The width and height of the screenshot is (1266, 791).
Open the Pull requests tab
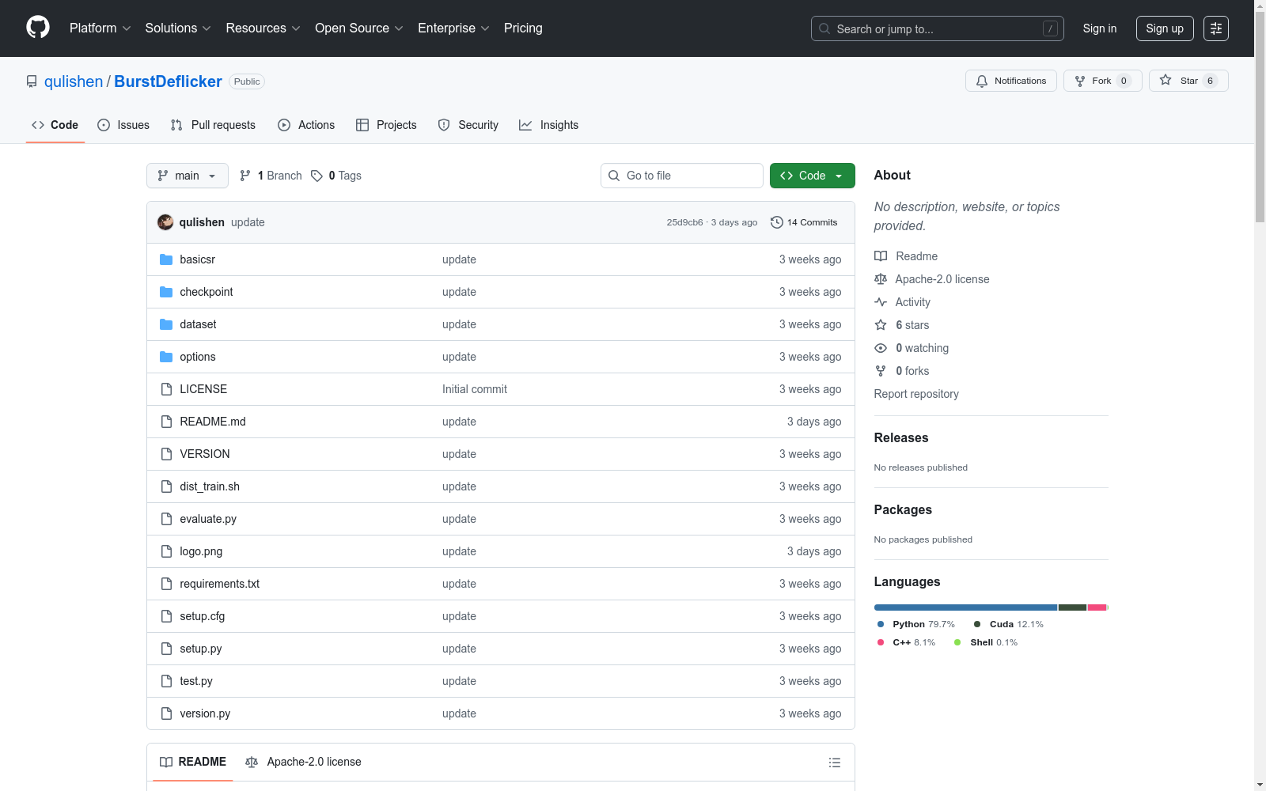click(x=213, y=125)
